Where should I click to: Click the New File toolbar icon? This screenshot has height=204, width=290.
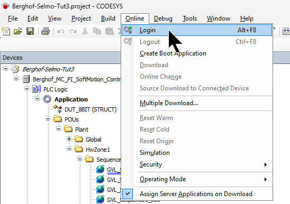(6, 31)
